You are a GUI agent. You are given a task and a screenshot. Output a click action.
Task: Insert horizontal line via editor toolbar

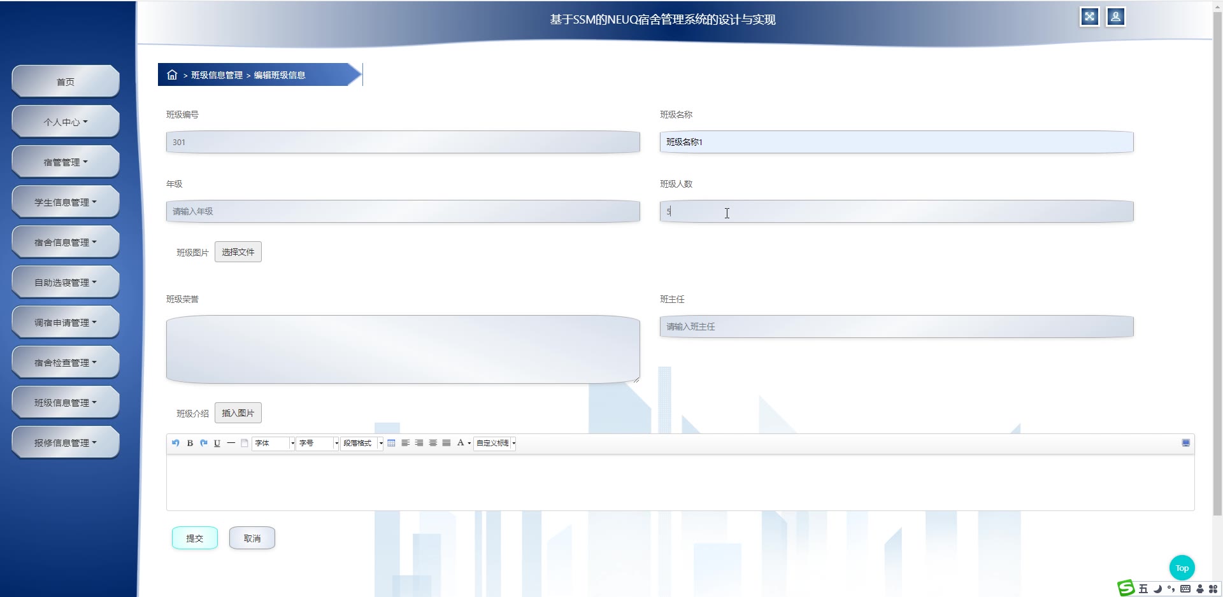tap(231, 443)
